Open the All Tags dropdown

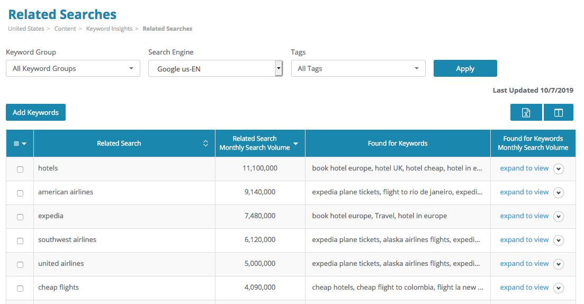tap(358, 68)
